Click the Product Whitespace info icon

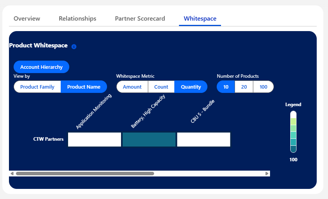74,47
